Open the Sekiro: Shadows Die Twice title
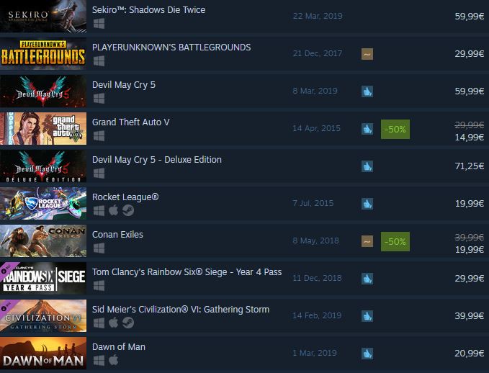 pyautogui.click(x=148, y=9)
